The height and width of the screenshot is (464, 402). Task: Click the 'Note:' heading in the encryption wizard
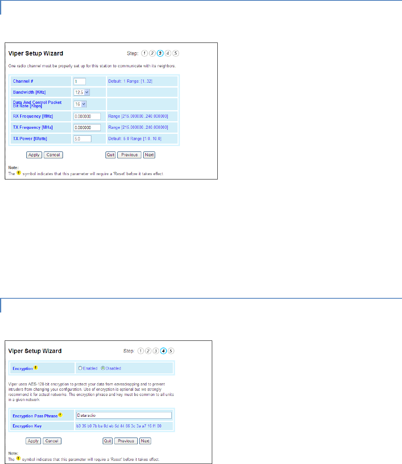[x=13, y=453]
